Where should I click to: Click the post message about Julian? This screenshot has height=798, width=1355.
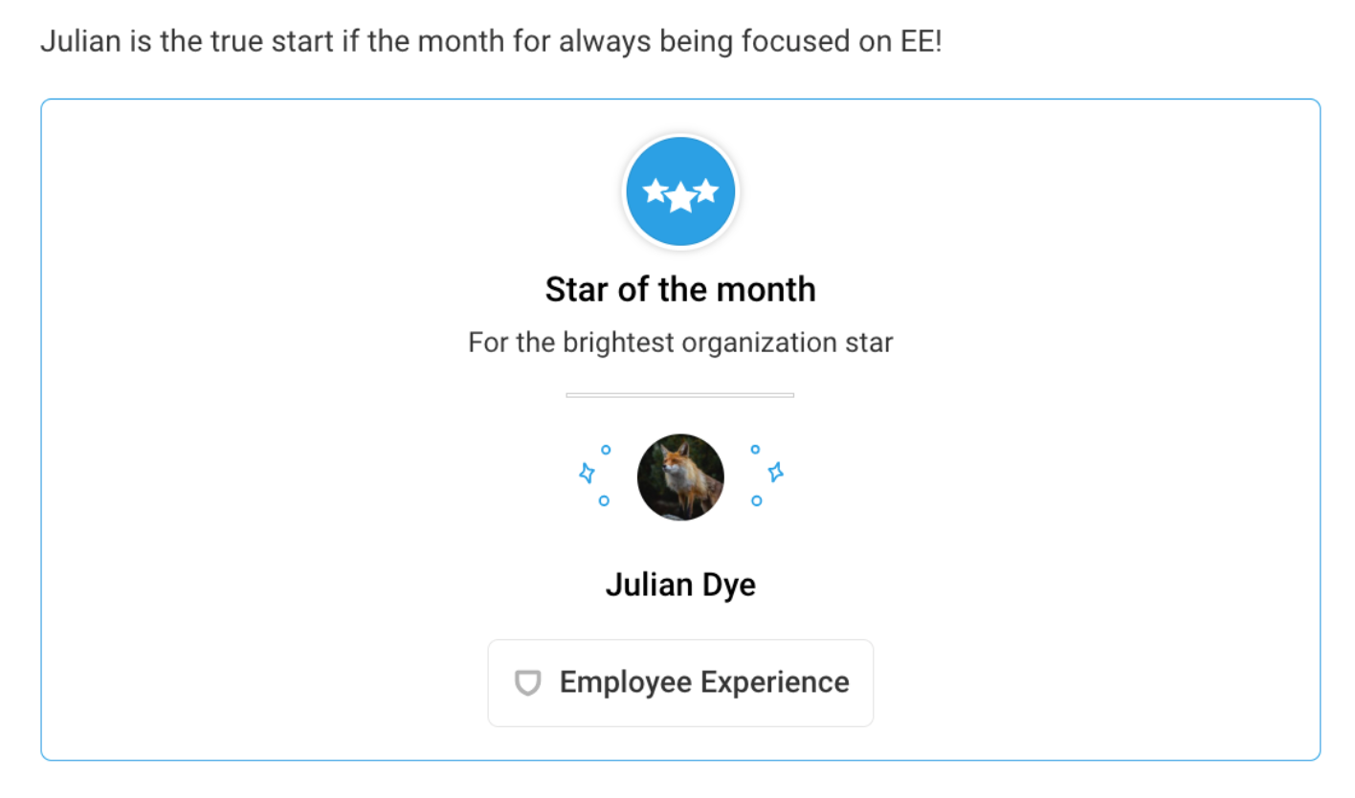(x=491, y=44)
